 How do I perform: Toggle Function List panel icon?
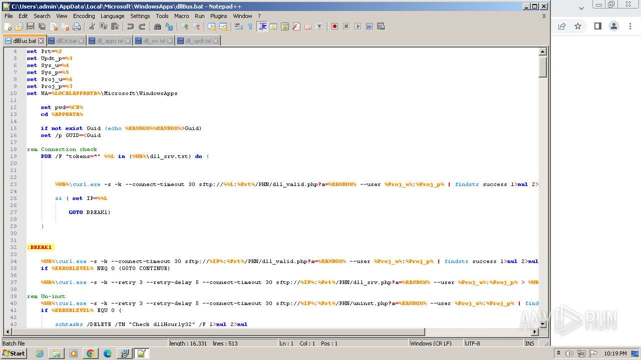pyautogui.click(x=296, y=26)
